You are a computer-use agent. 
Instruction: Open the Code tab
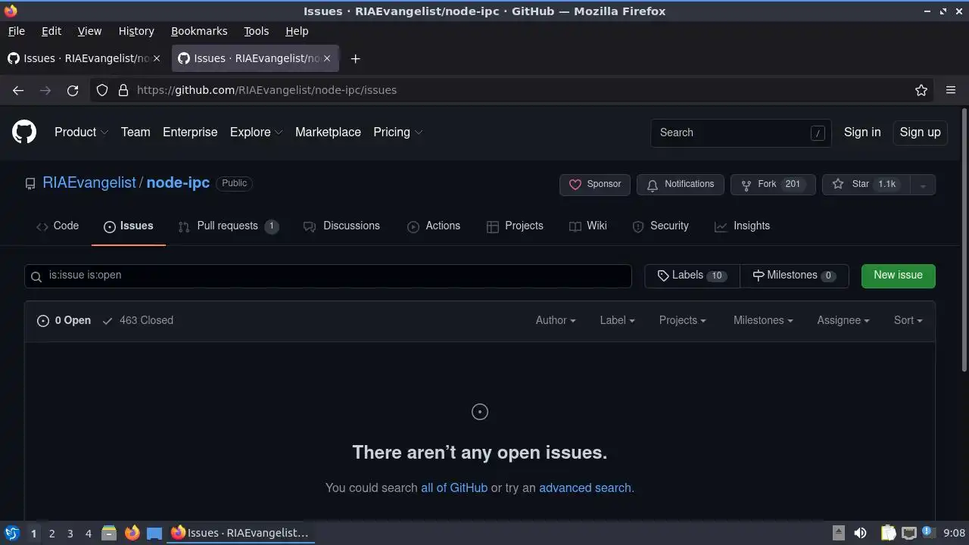58,226
